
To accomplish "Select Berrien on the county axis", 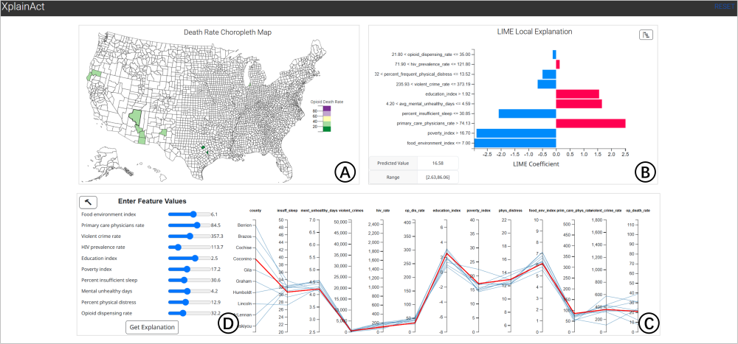I will (246, 223).
